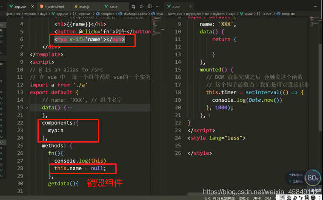
Task: Click the Run play icon in editor toolbar
Action: coord(142,6)
